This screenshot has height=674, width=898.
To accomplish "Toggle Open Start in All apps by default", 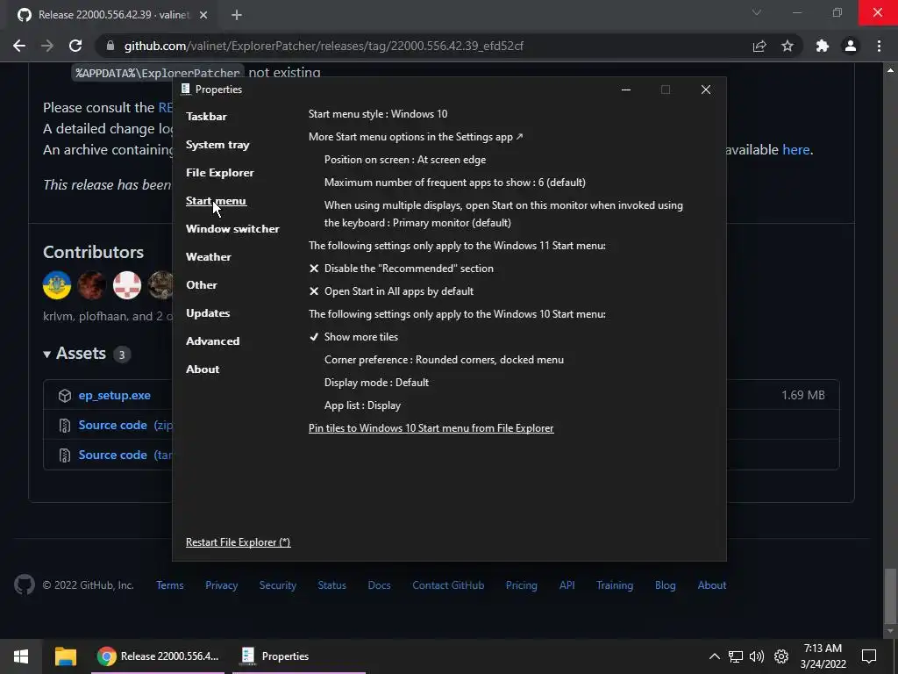I will click(x=391, y=291).
